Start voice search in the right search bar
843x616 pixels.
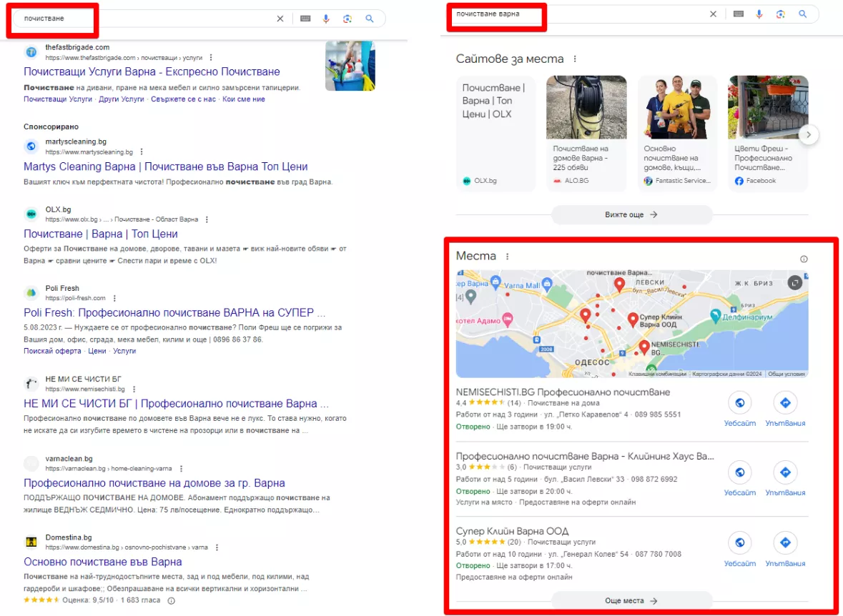pyautogui.click(x=759, y=14)
